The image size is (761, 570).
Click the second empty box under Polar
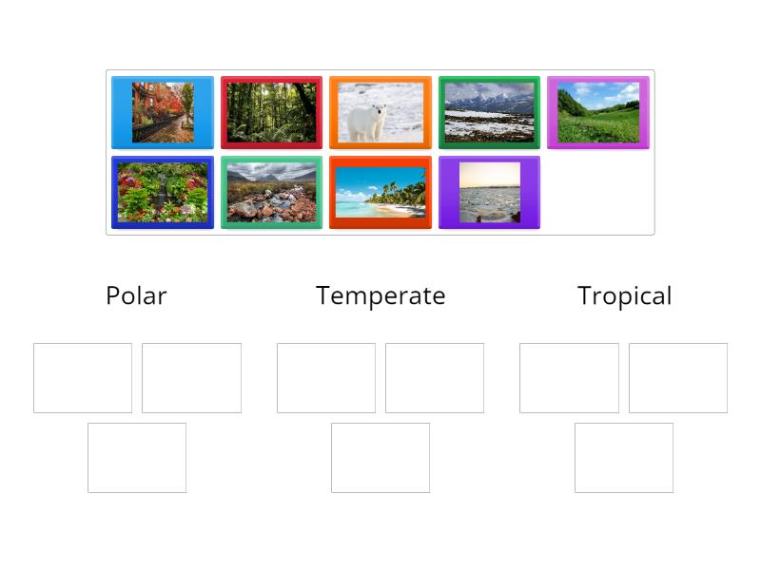tap(190, 377)
